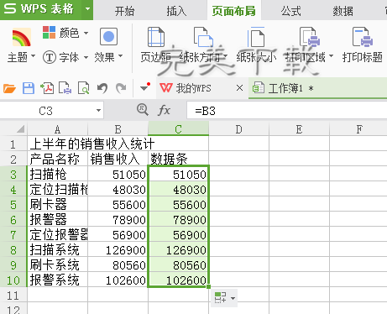Image resolution: width=387 pixels, height=314 pixels.
Task: Click the 颜色 color squares icon
Action: click(49, 33)
